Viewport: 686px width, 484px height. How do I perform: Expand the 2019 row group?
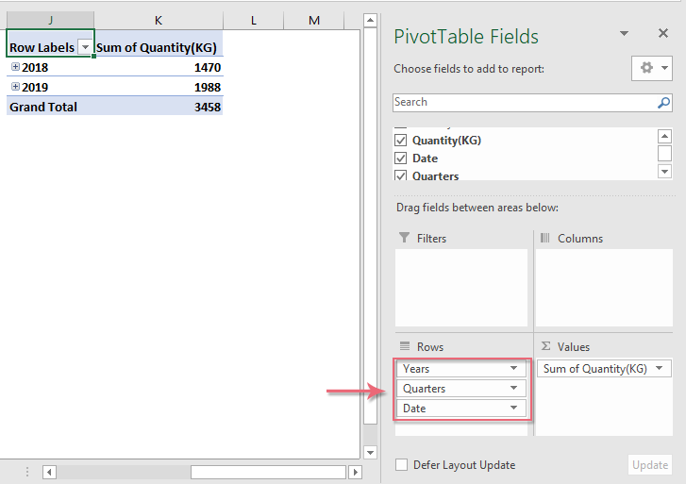[15, 87]
